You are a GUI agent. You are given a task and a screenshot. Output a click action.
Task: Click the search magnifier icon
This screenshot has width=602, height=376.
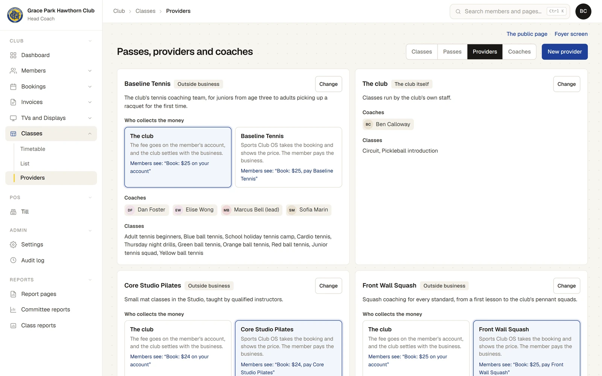pyautogui.click(x=458, y=11)
